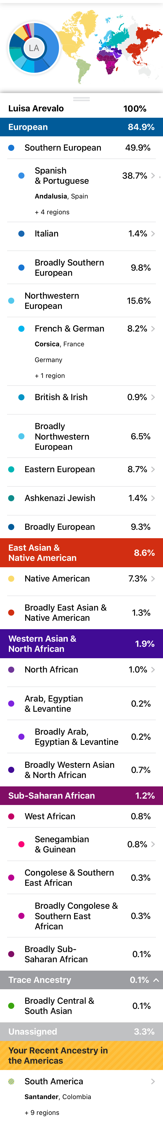The width and height of the screenshot is (163, 1122).
Task: Click the '+ 9 regions' link
Action: [x=42, y=1112]
